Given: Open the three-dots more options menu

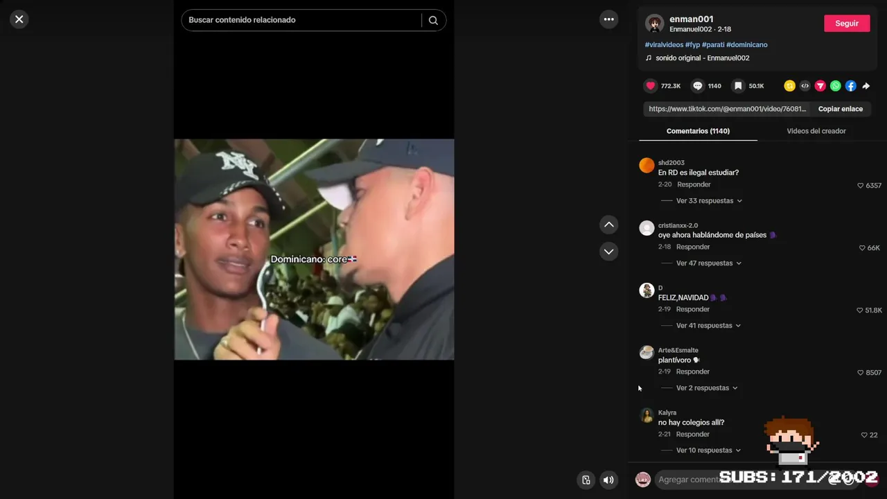Looking at the screenshot, I should tap(608, 19).
